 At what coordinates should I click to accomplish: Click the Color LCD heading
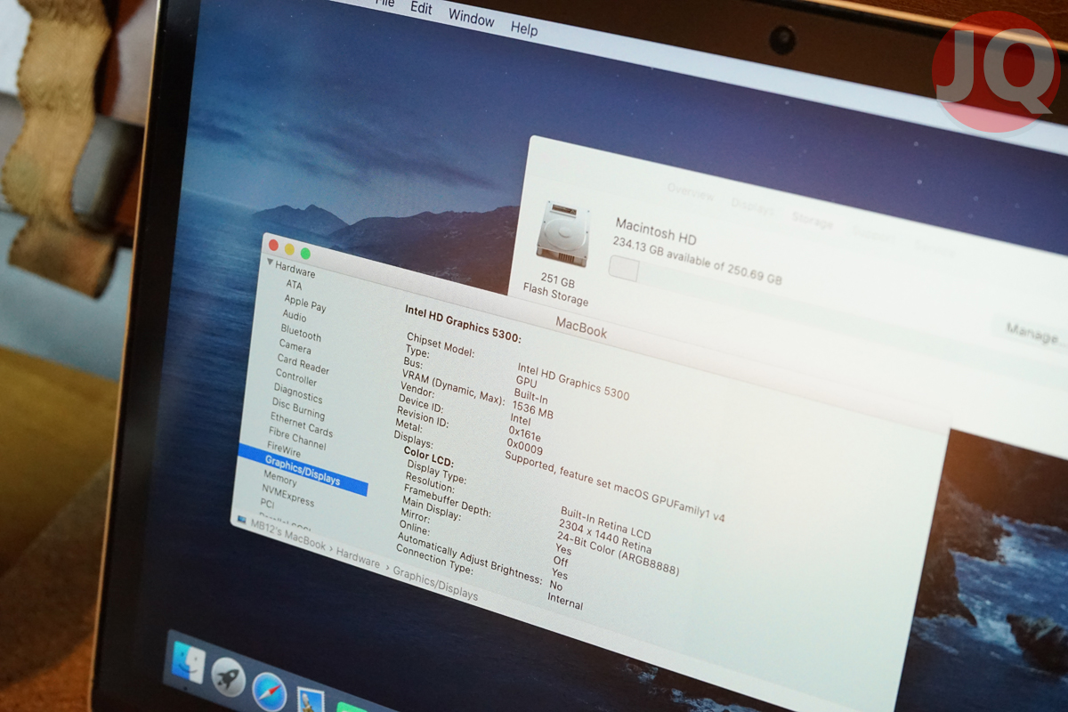429,457
